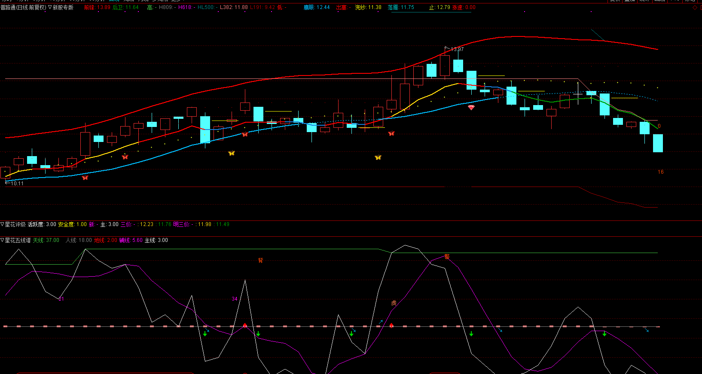
Task: Expand the 星花五线谱 indicator panel triangle
Action: click(x=2, y=240)
